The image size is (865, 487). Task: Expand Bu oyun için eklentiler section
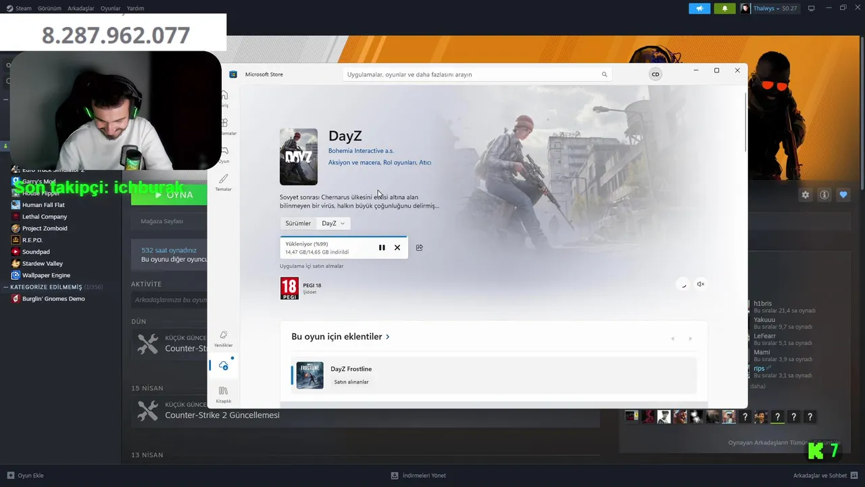click(x=341, y=336)
